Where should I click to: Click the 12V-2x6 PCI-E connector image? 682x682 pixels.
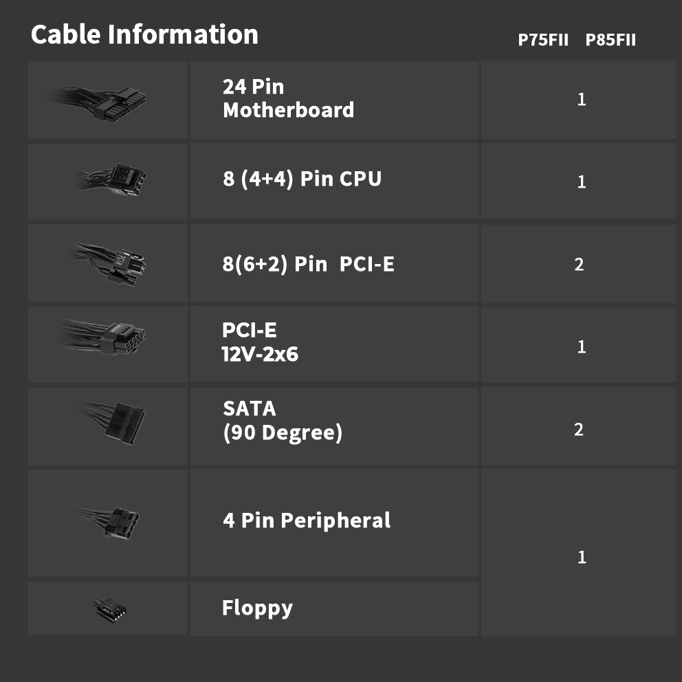(110, 338)
